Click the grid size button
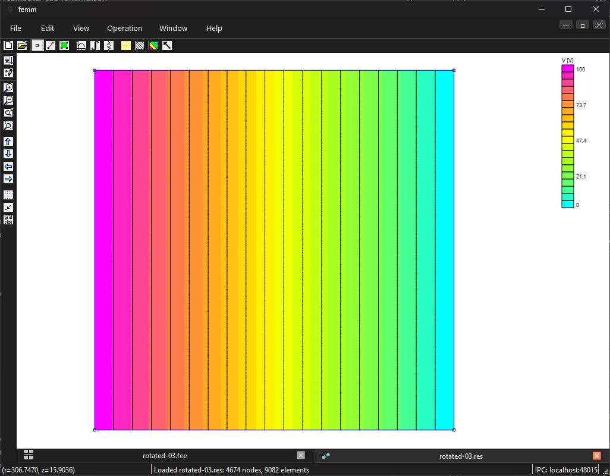 [x=8, y=220]
